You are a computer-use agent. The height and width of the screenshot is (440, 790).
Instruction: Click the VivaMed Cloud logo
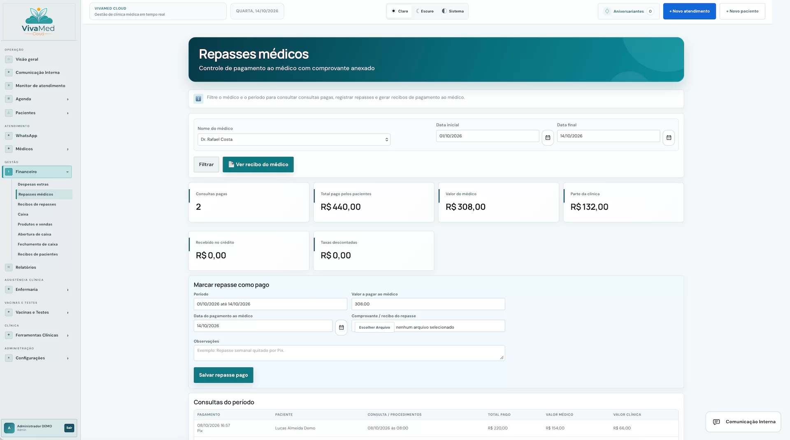(38, 22)
